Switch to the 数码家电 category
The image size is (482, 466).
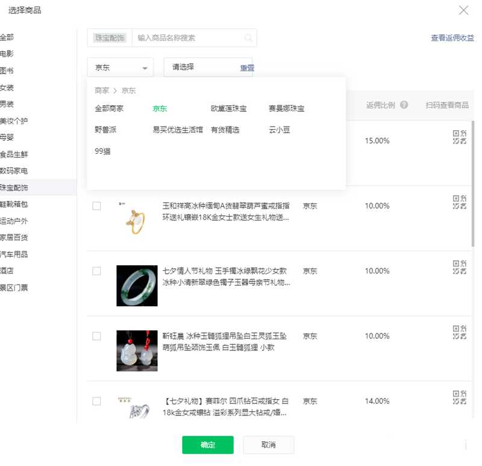click(17, 171)
